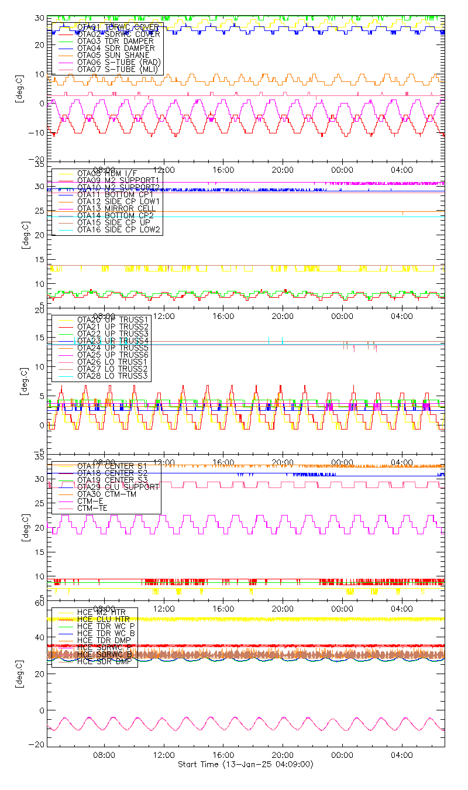Click the 'HCE SDR DMP' legend entry
Image resolution: width=468 pixels, height=790 pixels.
(104, 661)
